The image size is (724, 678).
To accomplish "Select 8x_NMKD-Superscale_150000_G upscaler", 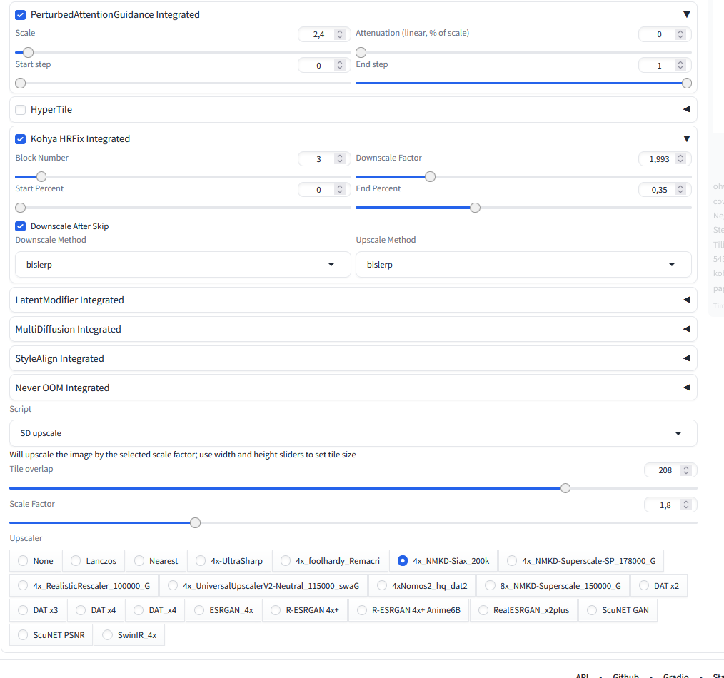I will tap(553, 586).
